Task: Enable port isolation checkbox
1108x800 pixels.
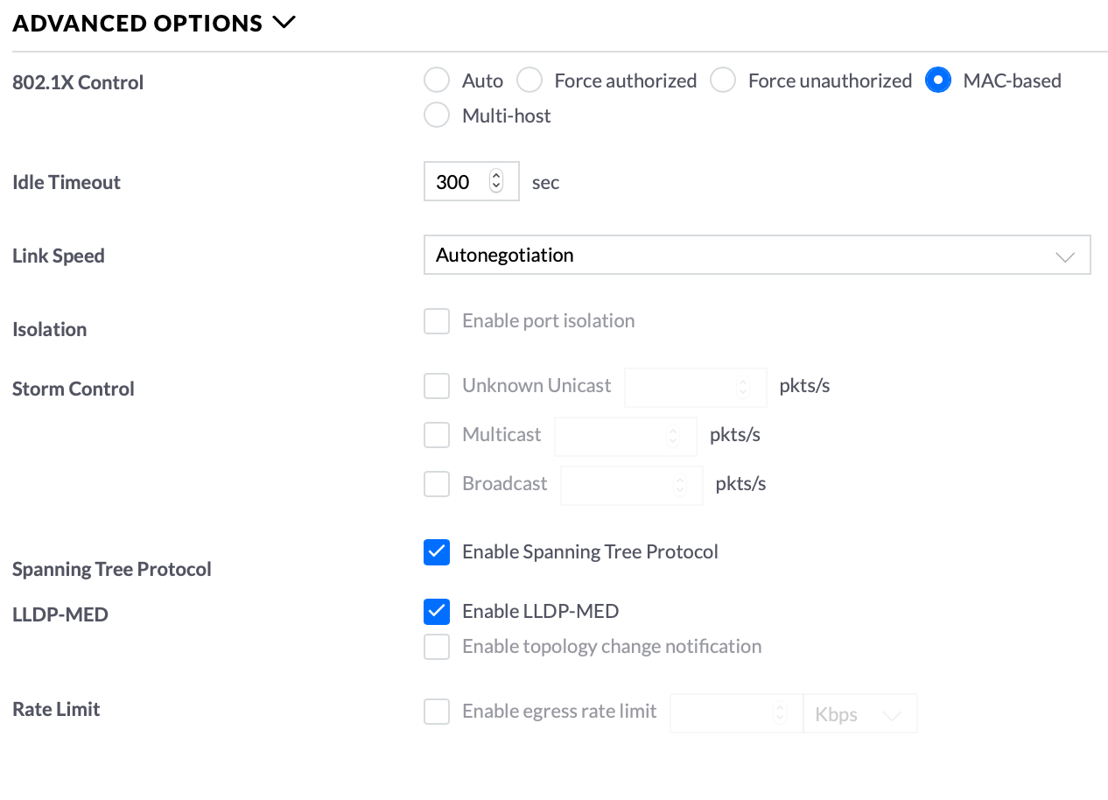Action: tap(437, 321)
